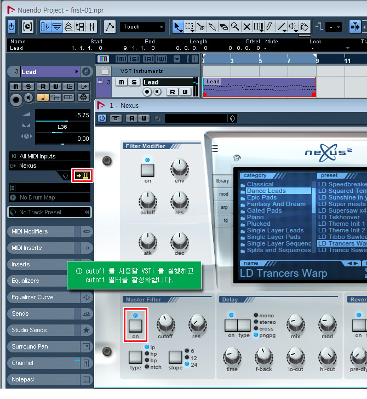Open the Mixer icon in toolbar
This screenshot has width=367, height=399.
pyautogui.click(x=92, y=27)
